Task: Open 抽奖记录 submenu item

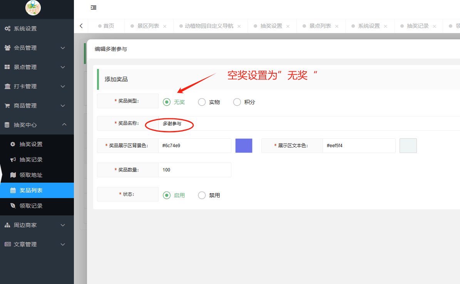Action: (x=37, y=160)
